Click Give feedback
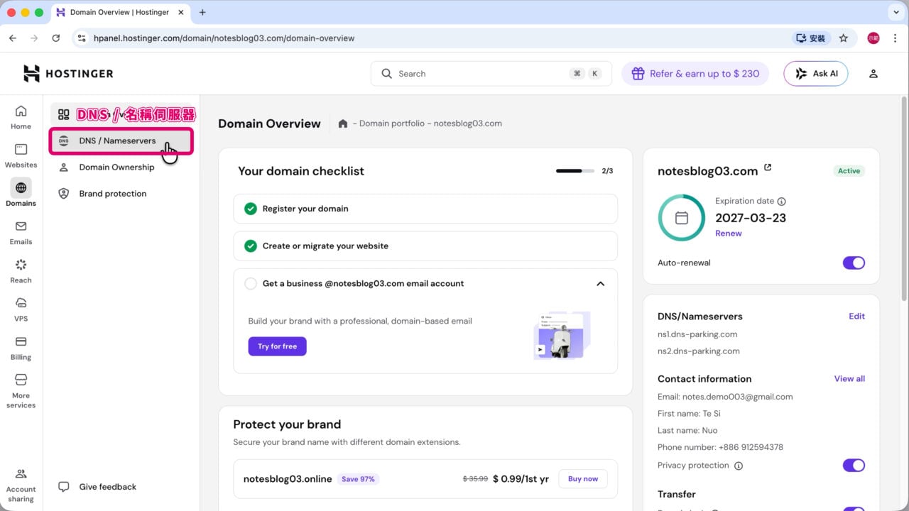909x511 pixels. [x=97, y=487]
